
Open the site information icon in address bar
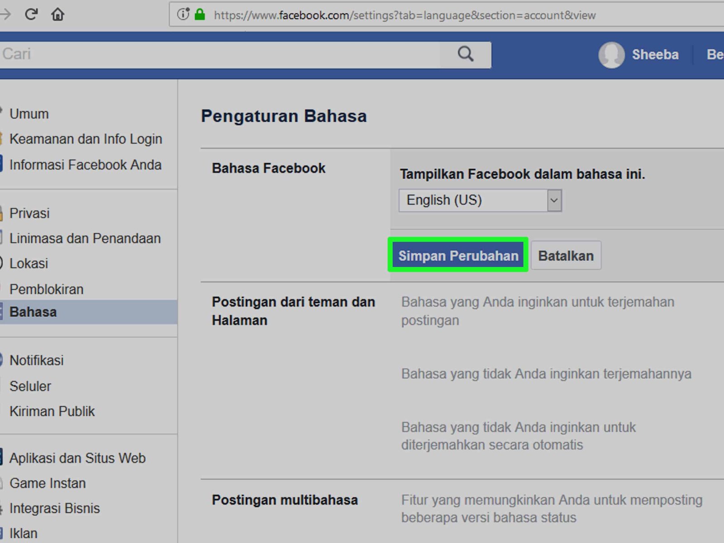click(183, 14)
